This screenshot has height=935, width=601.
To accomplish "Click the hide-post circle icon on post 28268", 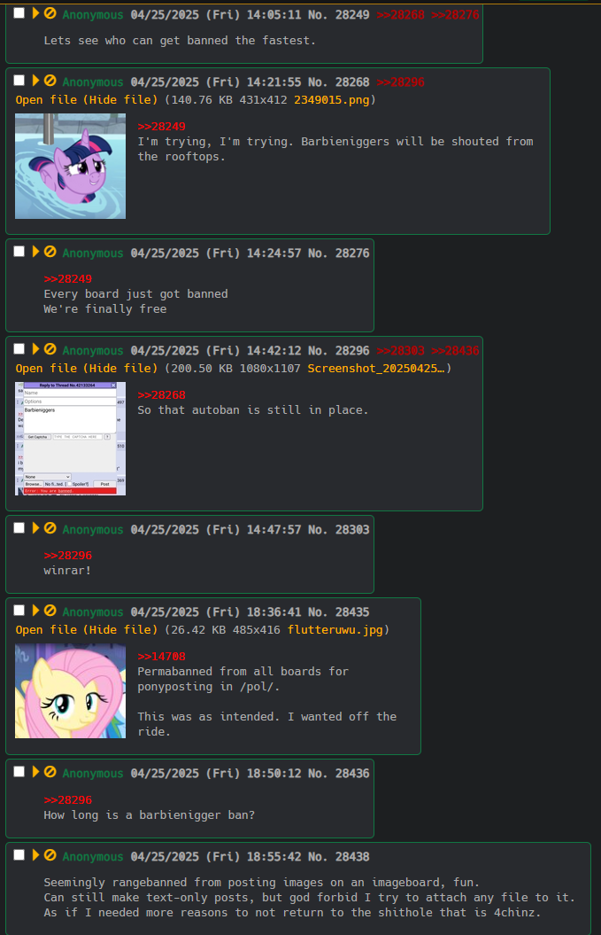I will (50, 81).
